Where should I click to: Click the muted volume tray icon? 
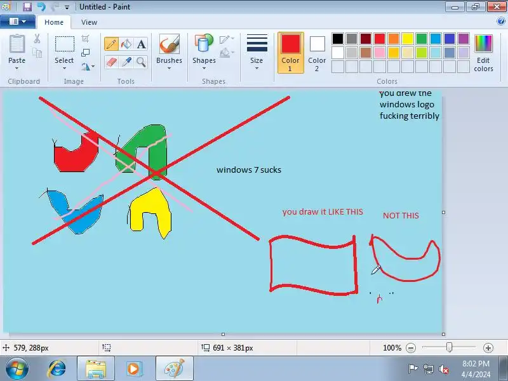point(443,369)
